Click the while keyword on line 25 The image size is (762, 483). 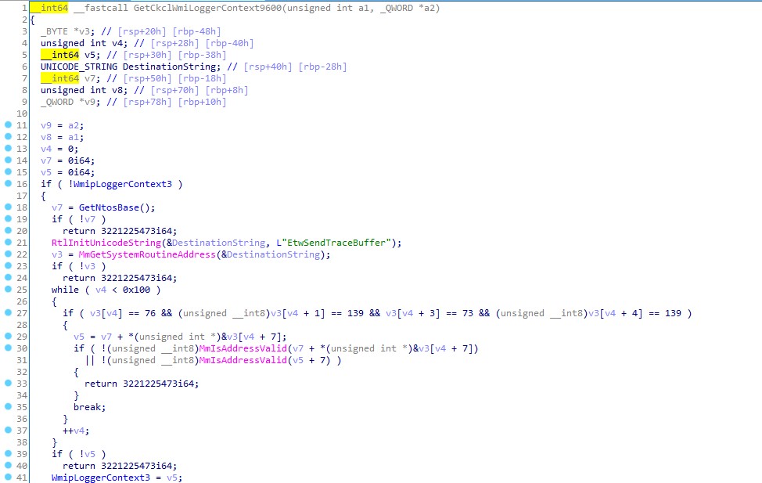(x=65, y=290)
